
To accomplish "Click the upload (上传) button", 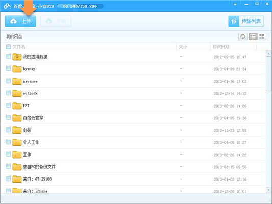I will coord(20,21).
